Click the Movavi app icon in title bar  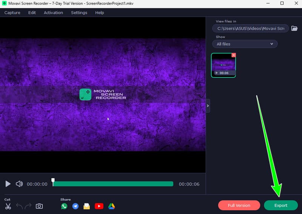pos(4,3)
